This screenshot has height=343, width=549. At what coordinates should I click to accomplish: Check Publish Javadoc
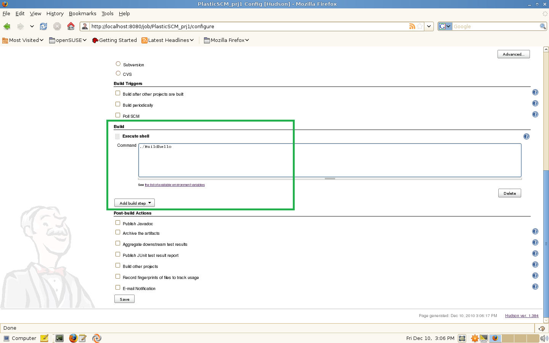point(118,223)
